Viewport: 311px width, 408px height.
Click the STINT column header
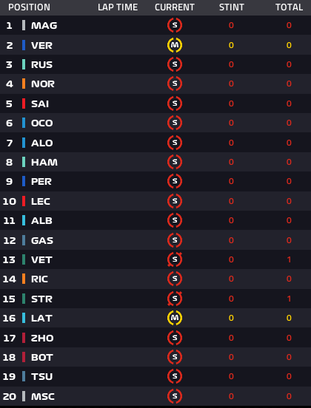232,7
